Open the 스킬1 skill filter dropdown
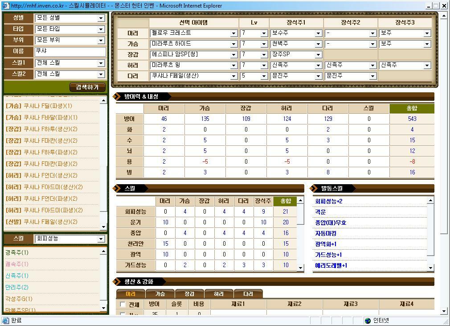Image resolution: width=450 pixels, height=326 pixels. point(69,64)
